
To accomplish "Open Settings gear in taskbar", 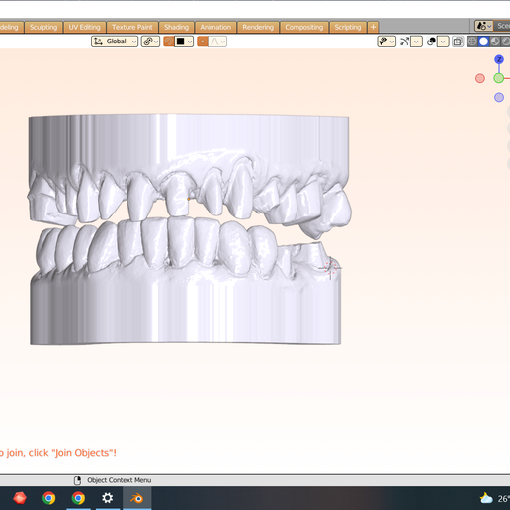I will 107,498.
